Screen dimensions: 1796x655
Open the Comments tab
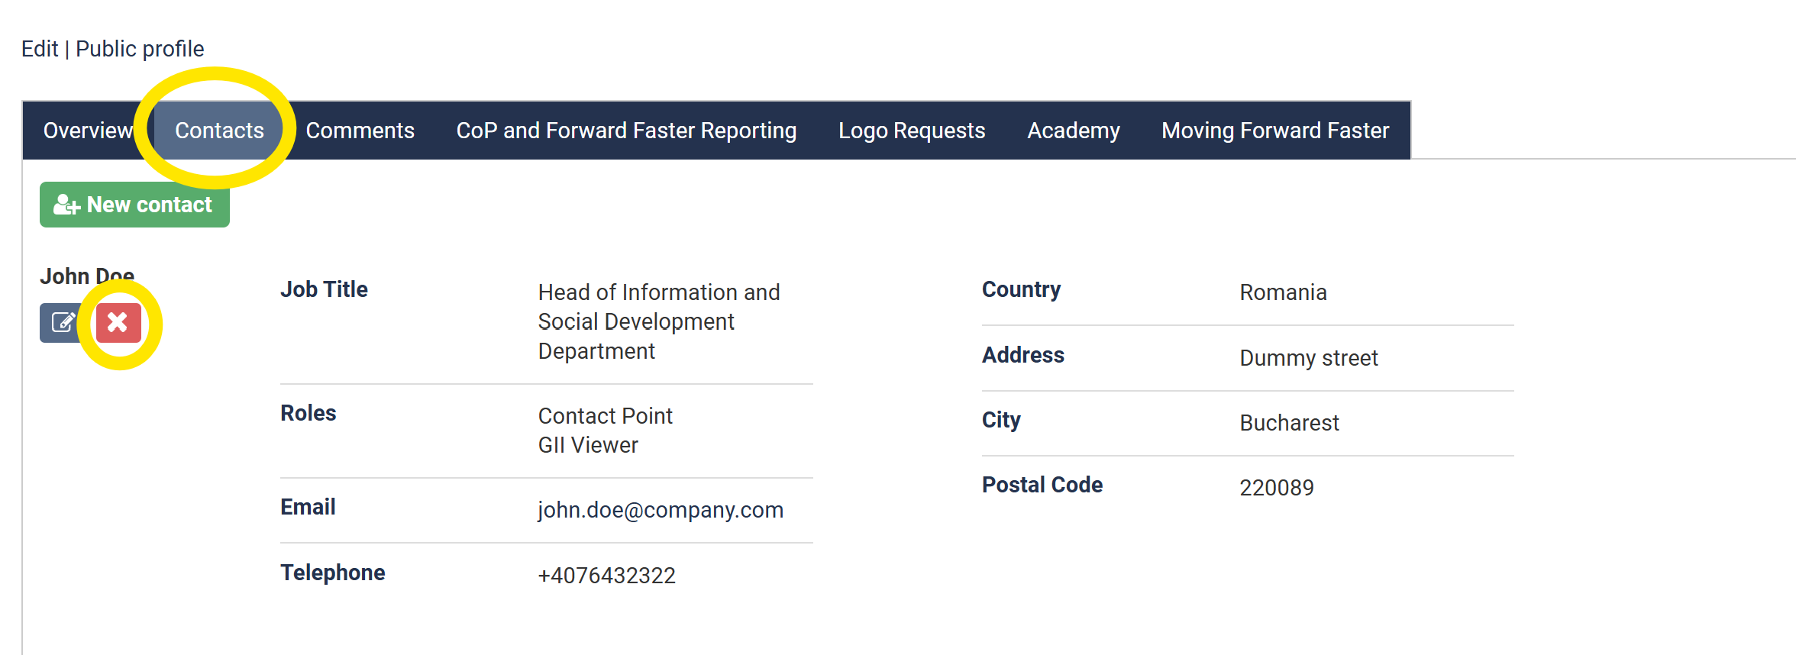click(x=360, y=131)
